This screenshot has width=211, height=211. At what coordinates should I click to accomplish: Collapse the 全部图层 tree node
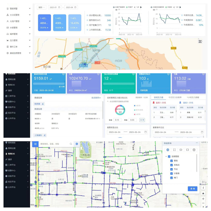[x=166, y=156]
